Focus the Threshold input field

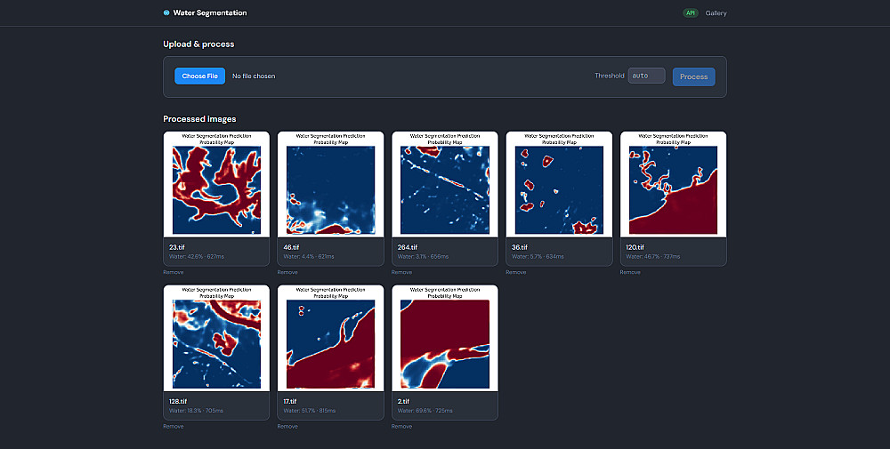click(646, 76)
